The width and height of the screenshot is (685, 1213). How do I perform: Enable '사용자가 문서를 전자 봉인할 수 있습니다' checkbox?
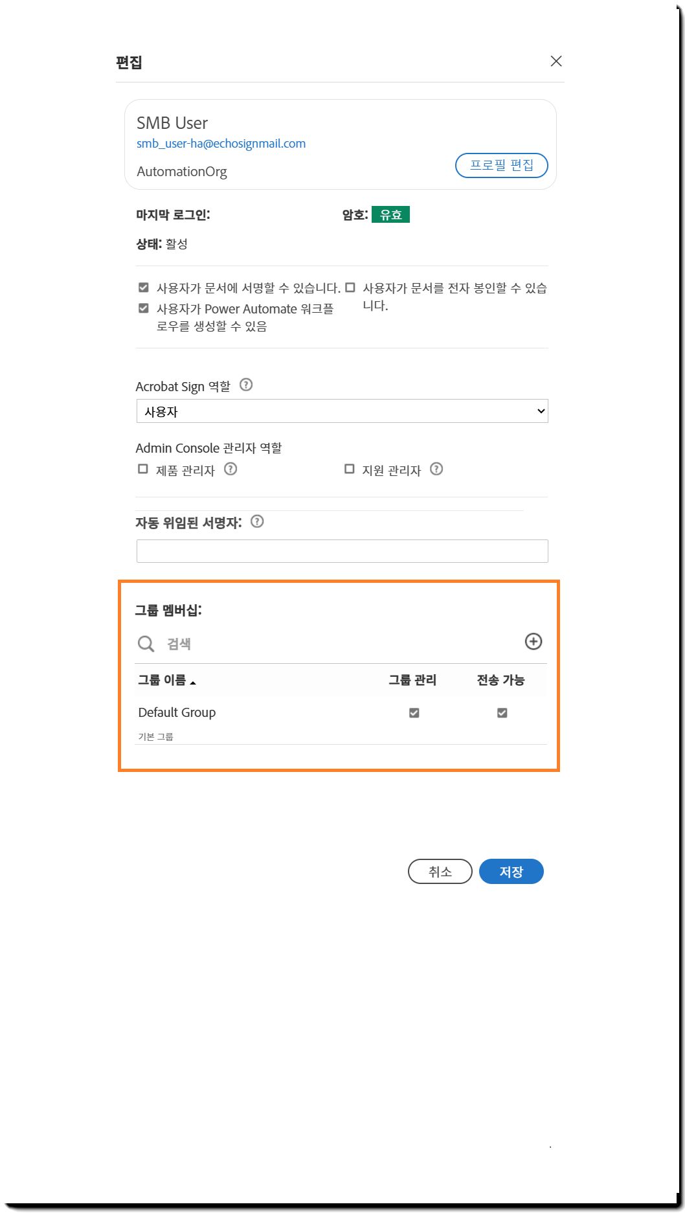(x=350, y=288)
